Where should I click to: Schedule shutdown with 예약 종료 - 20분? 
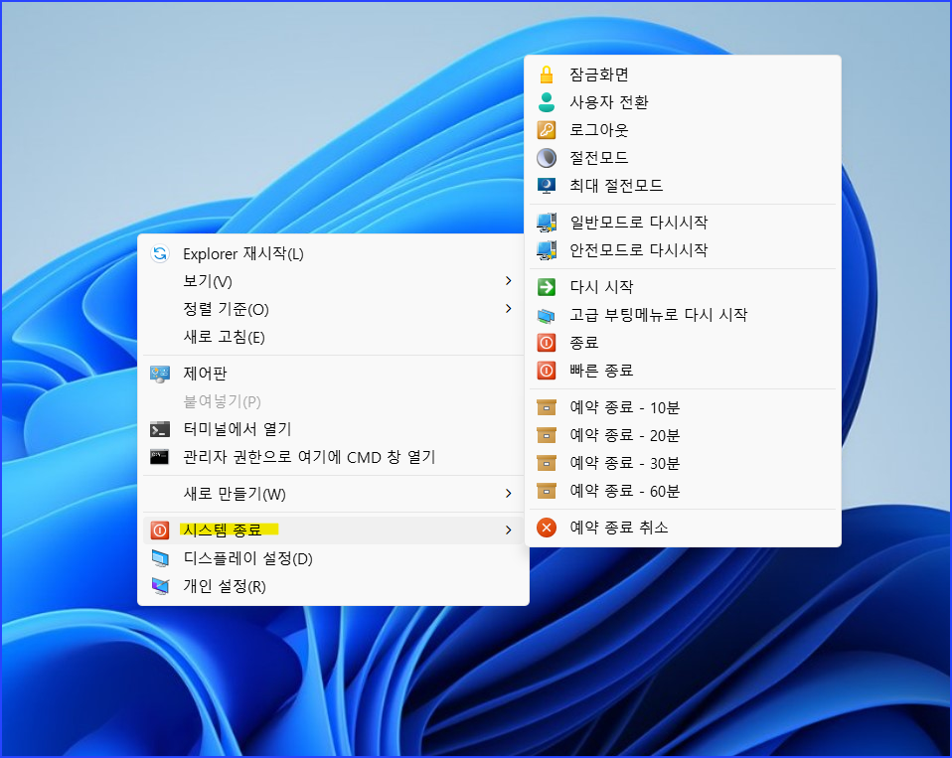pos(683,435)
